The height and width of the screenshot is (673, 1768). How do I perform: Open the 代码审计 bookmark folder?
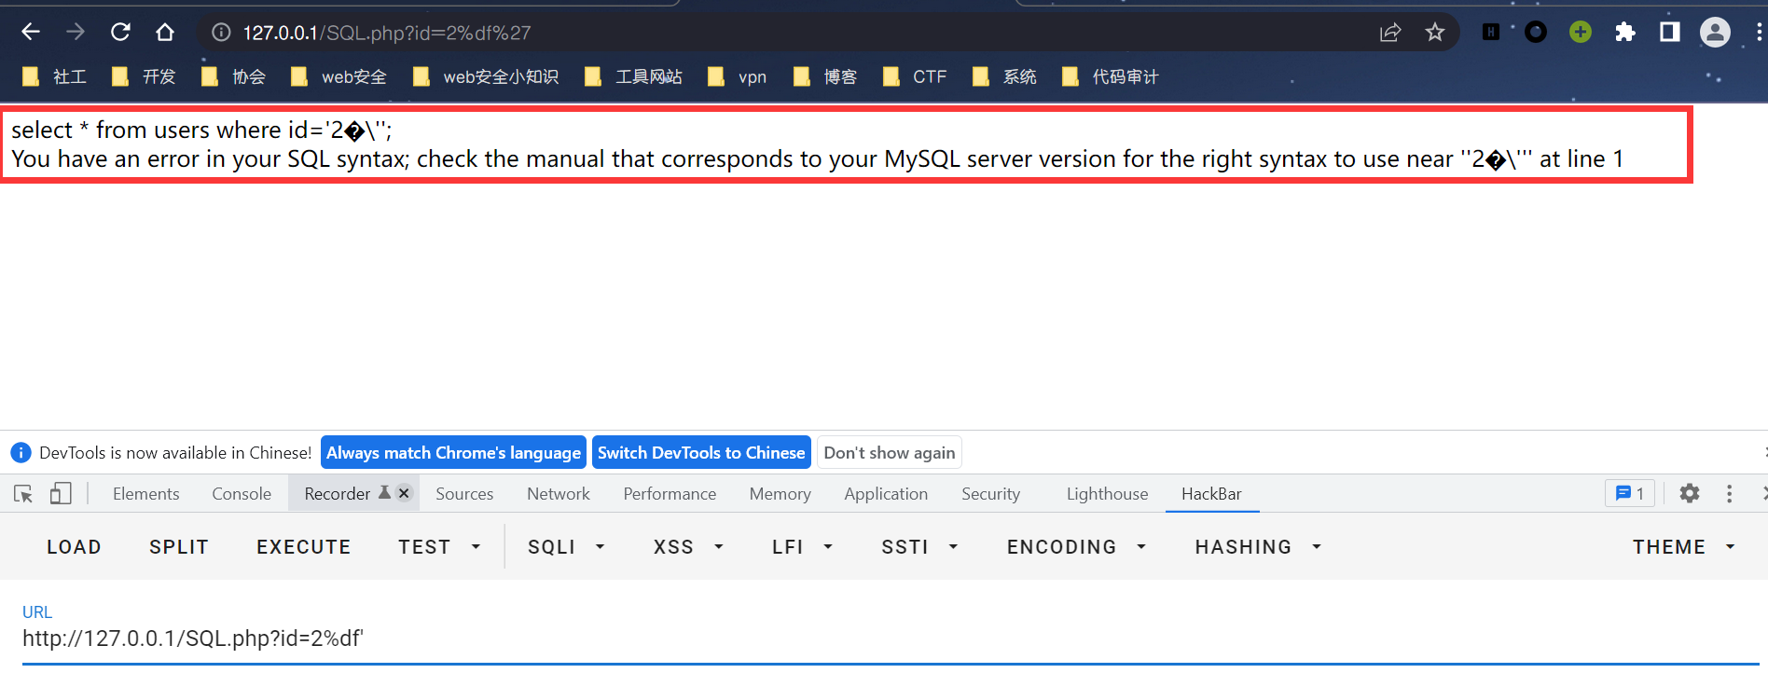point(1111,76)
